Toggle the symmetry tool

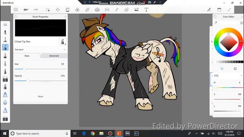[107, 10]
